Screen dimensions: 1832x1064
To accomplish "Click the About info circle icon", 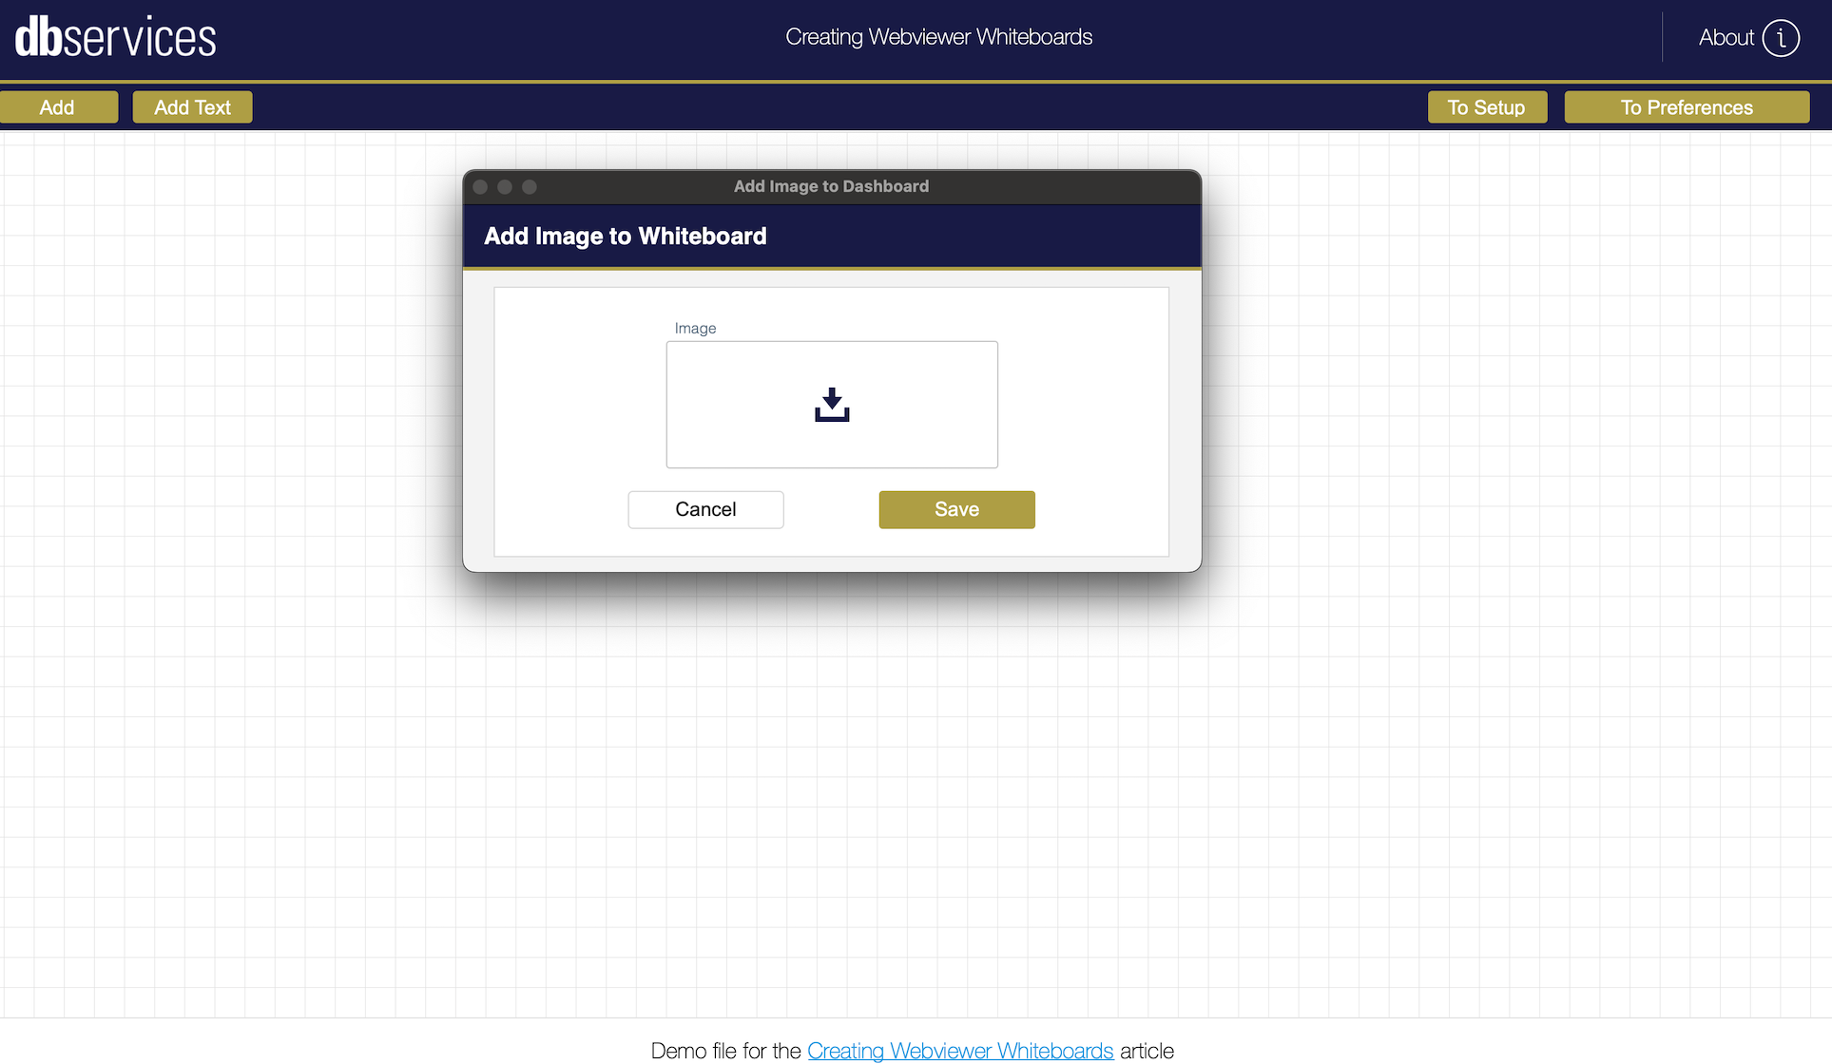I will click(x=1781, y=38).
